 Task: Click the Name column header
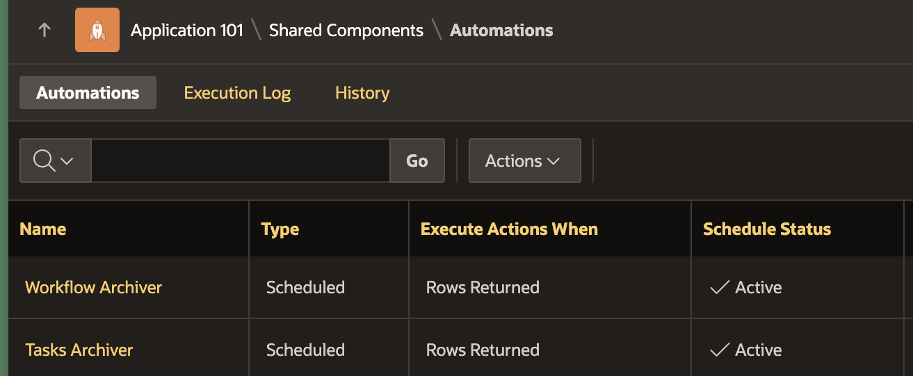tap(43, 229)
